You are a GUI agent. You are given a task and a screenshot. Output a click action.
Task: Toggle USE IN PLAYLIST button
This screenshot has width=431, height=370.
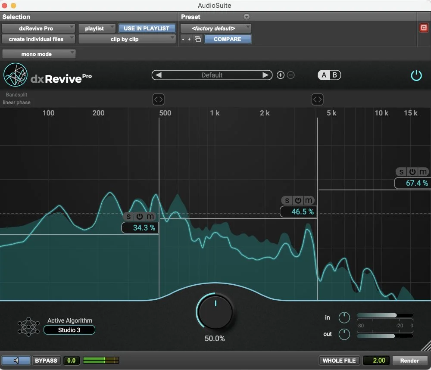coord(147,28)
